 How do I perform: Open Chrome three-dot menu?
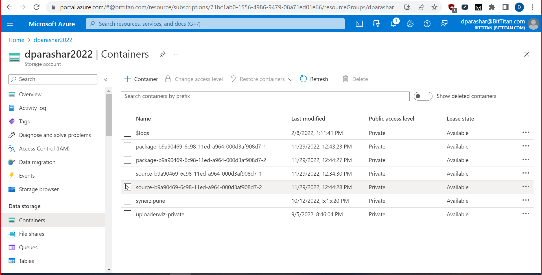click(x=533, y=7)
